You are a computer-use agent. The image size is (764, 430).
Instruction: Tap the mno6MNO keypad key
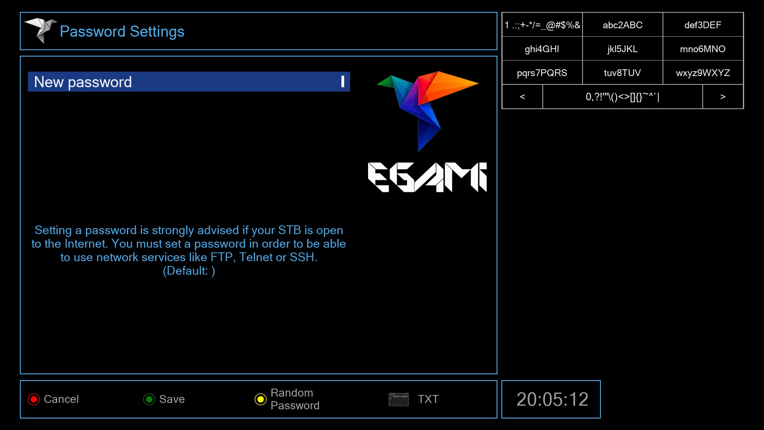click(x=703, y=49)
